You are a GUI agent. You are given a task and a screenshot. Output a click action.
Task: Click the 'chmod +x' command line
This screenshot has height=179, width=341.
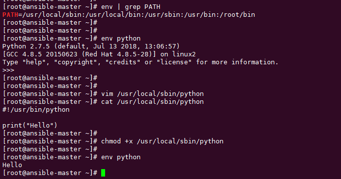click(162, 141)
